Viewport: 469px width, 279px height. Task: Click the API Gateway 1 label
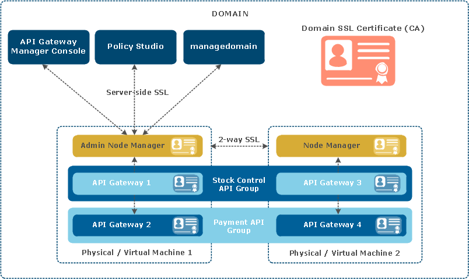tap(121, 182)
